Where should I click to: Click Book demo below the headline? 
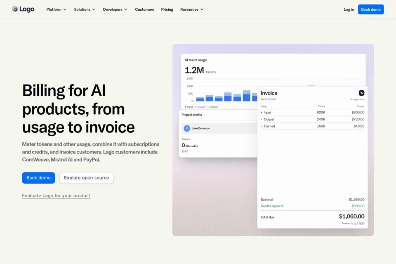tap(38, 178)
